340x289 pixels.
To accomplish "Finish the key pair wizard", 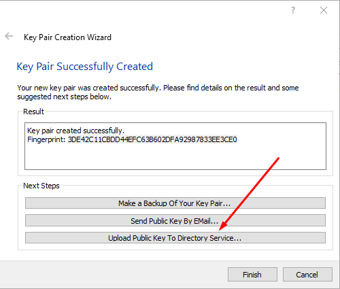I will pyautogui.click(x=252, y=275).
